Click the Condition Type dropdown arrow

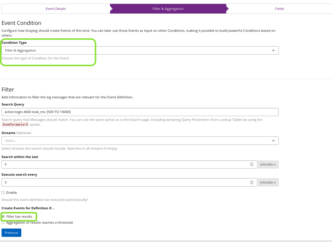pos(273,50)
